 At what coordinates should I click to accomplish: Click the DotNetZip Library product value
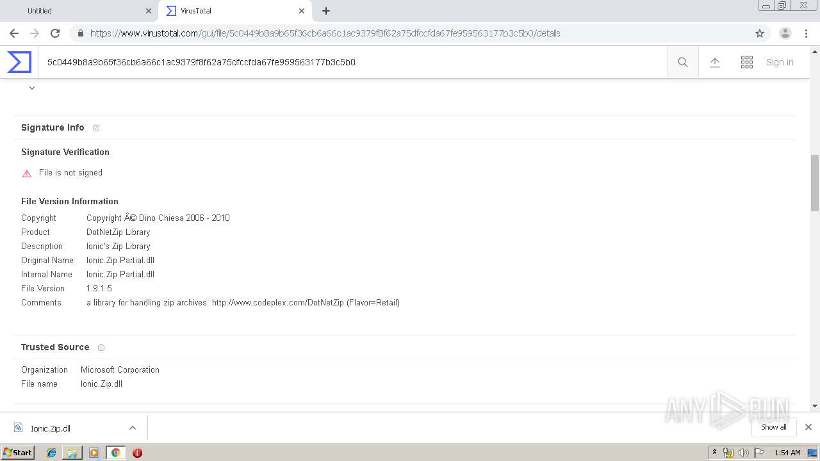tap(119, 232)
